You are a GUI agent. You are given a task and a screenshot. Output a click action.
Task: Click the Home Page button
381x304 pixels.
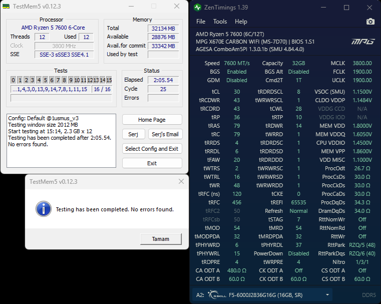click(x=152, y=120)
